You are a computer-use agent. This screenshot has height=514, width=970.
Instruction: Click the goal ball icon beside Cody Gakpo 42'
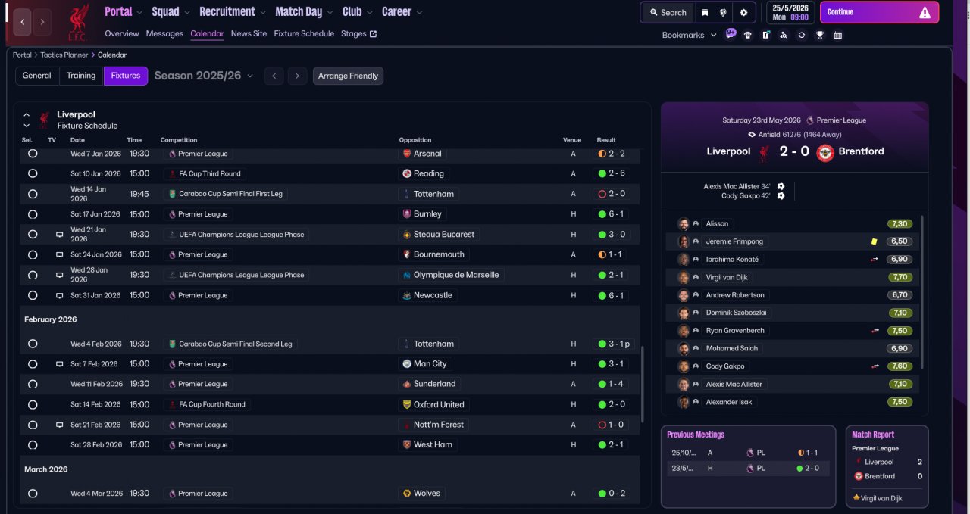[781, 196]
